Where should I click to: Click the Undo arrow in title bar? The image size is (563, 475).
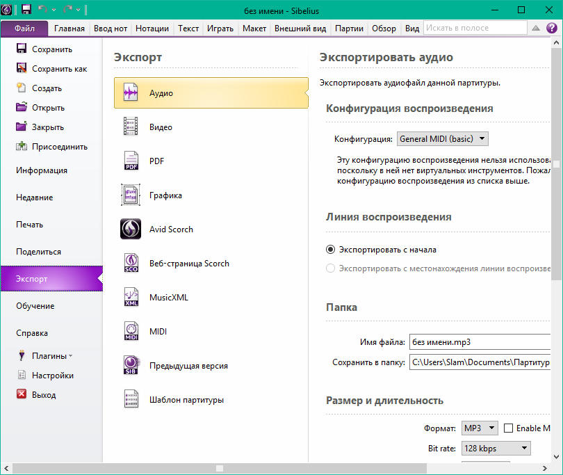coord(42,9)
